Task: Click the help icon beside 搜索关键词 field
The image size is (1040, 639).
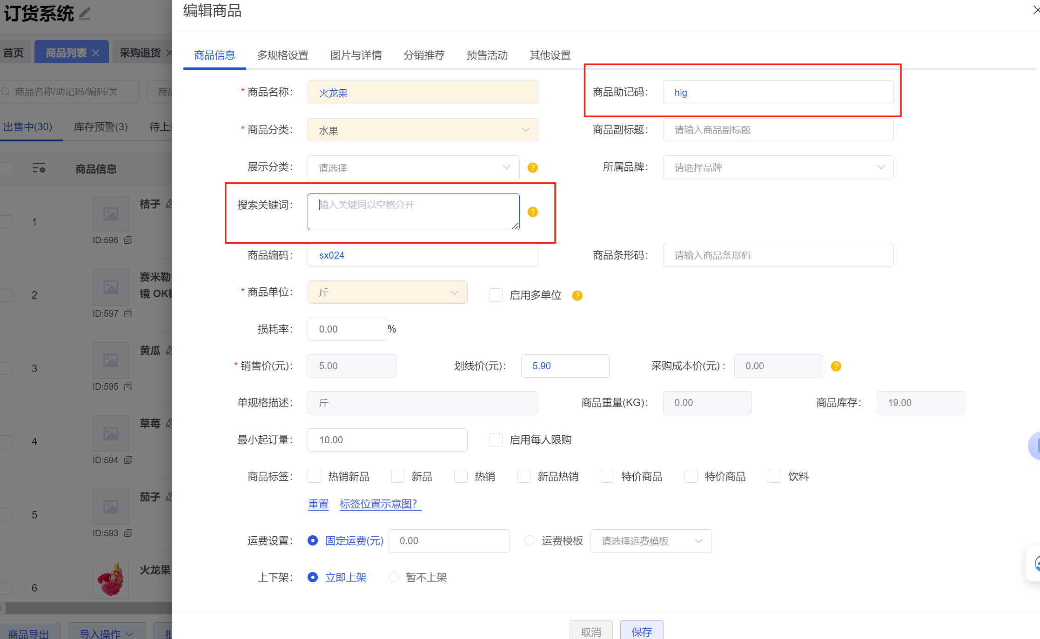Action: (x=532, y=212)
